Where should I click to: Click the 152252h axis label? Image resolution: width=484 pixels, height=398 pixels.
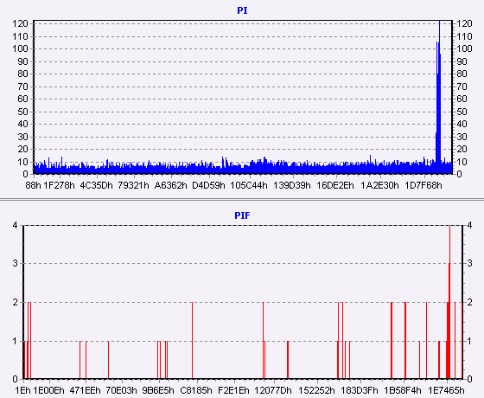pos(316,390)
